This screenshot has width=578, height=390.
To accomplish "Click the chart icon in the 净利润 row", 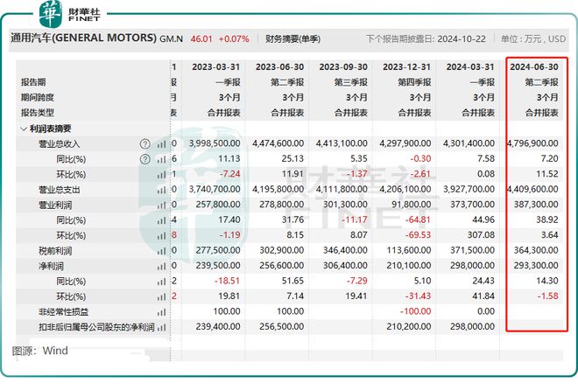I will [x=161, y=267].
